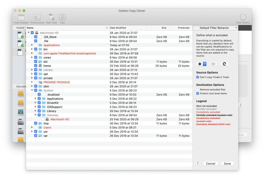Sort by the Size column header
The image size is (264, 176).
[x=164, y=28]
